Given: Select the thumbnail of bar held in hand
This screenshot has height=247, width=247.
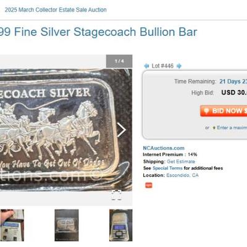Looking at the screenshot, I should [12, 225].
